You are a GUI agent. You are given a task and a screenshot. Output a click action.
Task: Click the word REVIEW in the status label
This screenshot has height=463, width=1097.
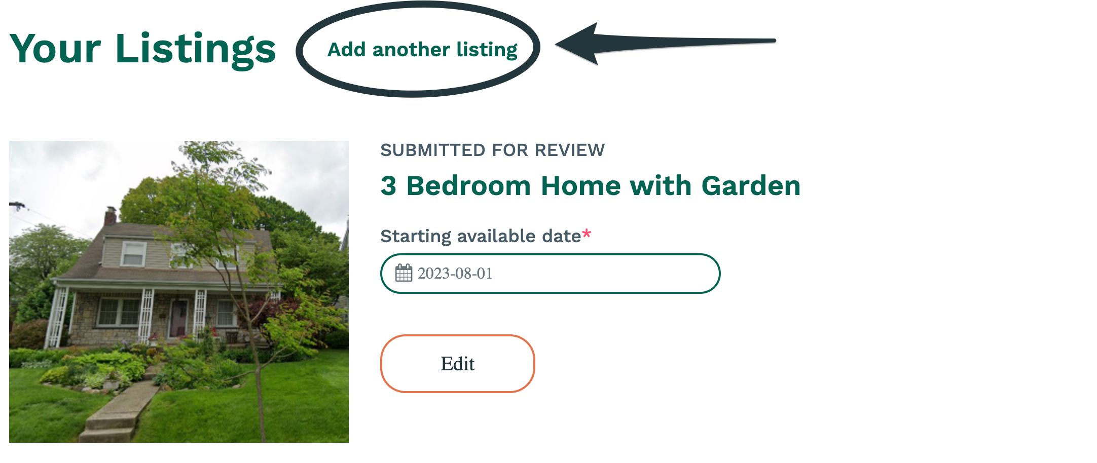(569, 150)
